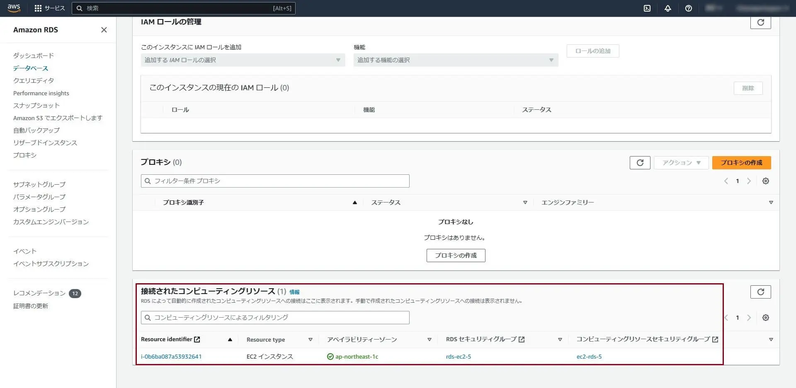The image size is (796, 388).
Task: Click the レコメンデーション count badge 12
Action: click(x=75, y=294)
